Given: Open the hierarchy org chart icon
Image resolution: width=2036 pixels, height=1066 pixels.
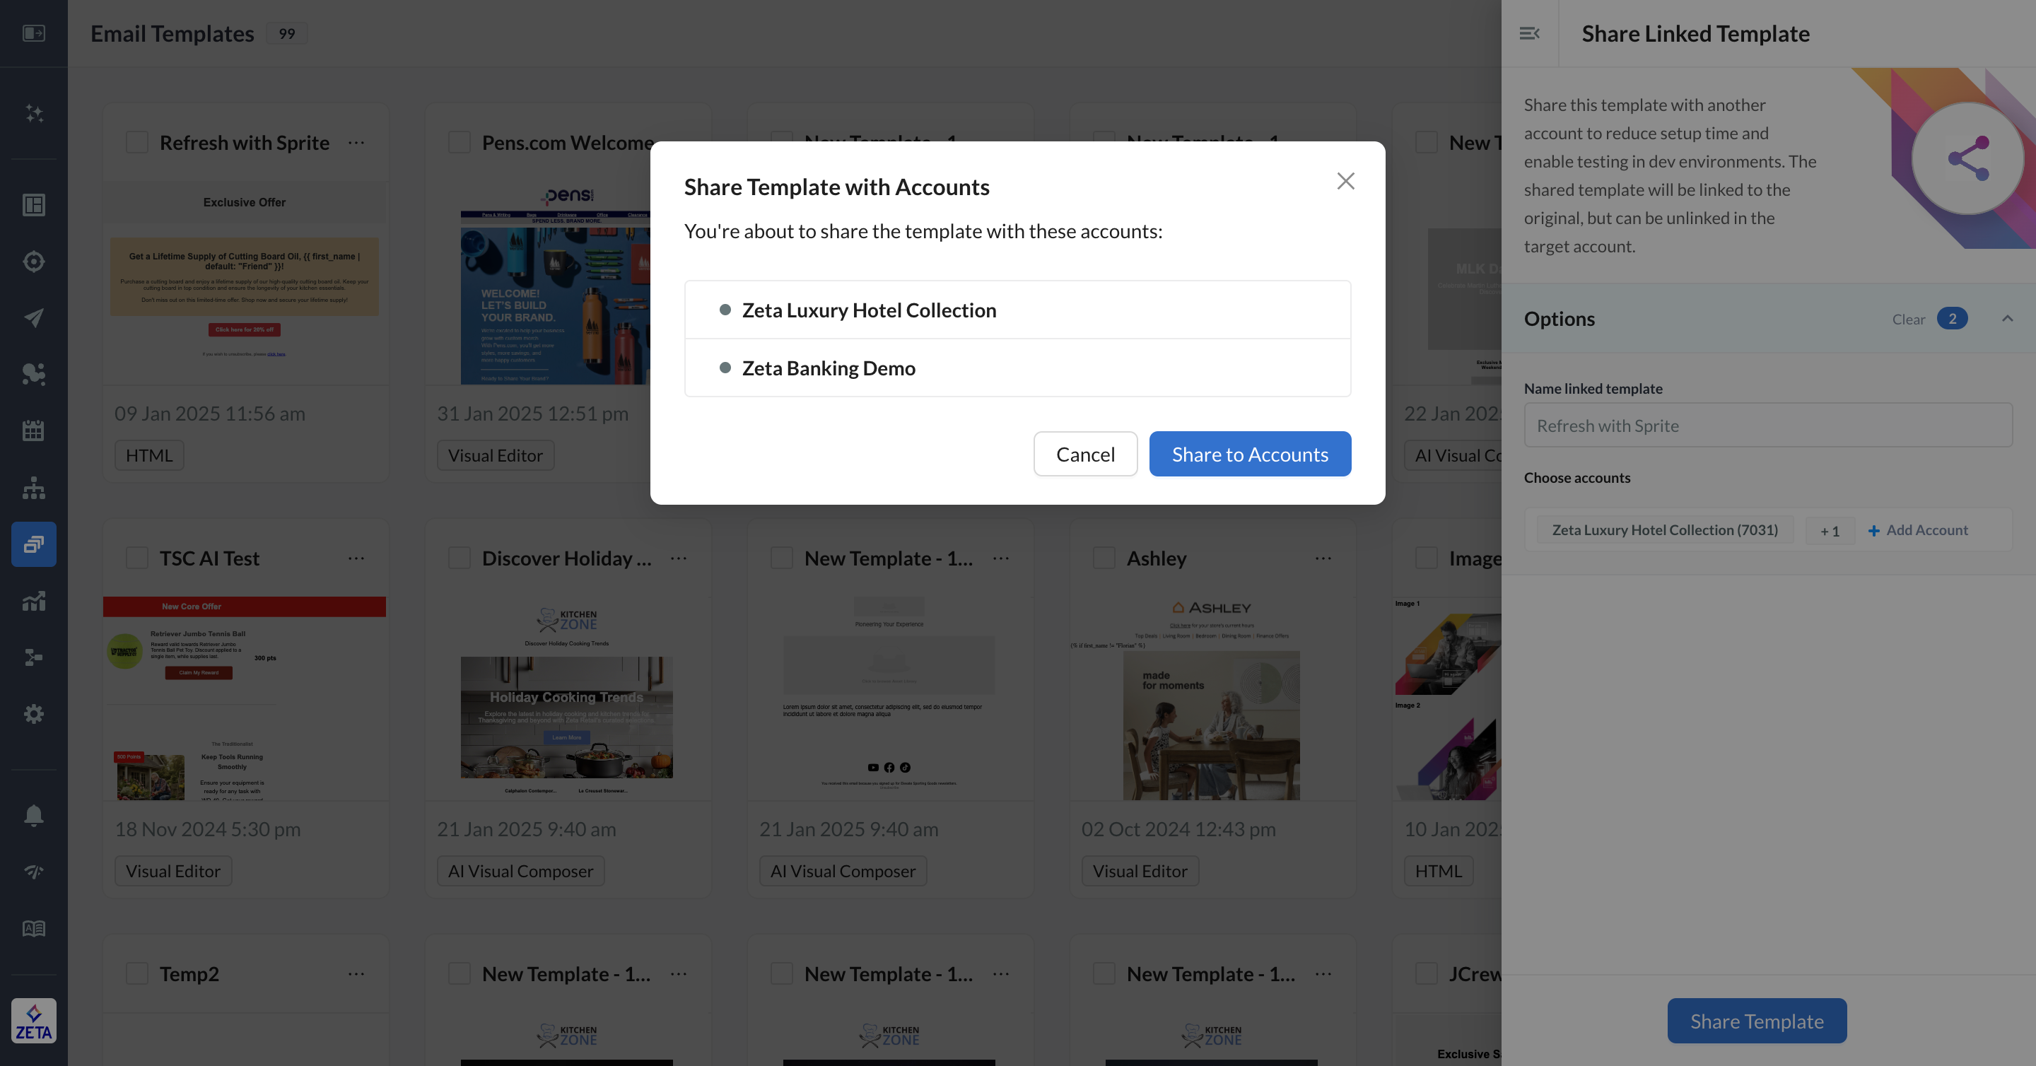Looking at the screenshot, I should pos(33,488).
